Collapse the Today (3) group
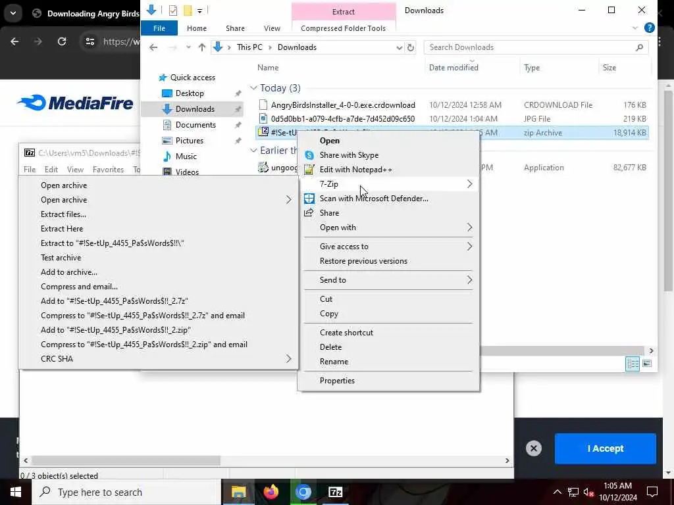Screen dimensions: 674x505 point(253,88)
